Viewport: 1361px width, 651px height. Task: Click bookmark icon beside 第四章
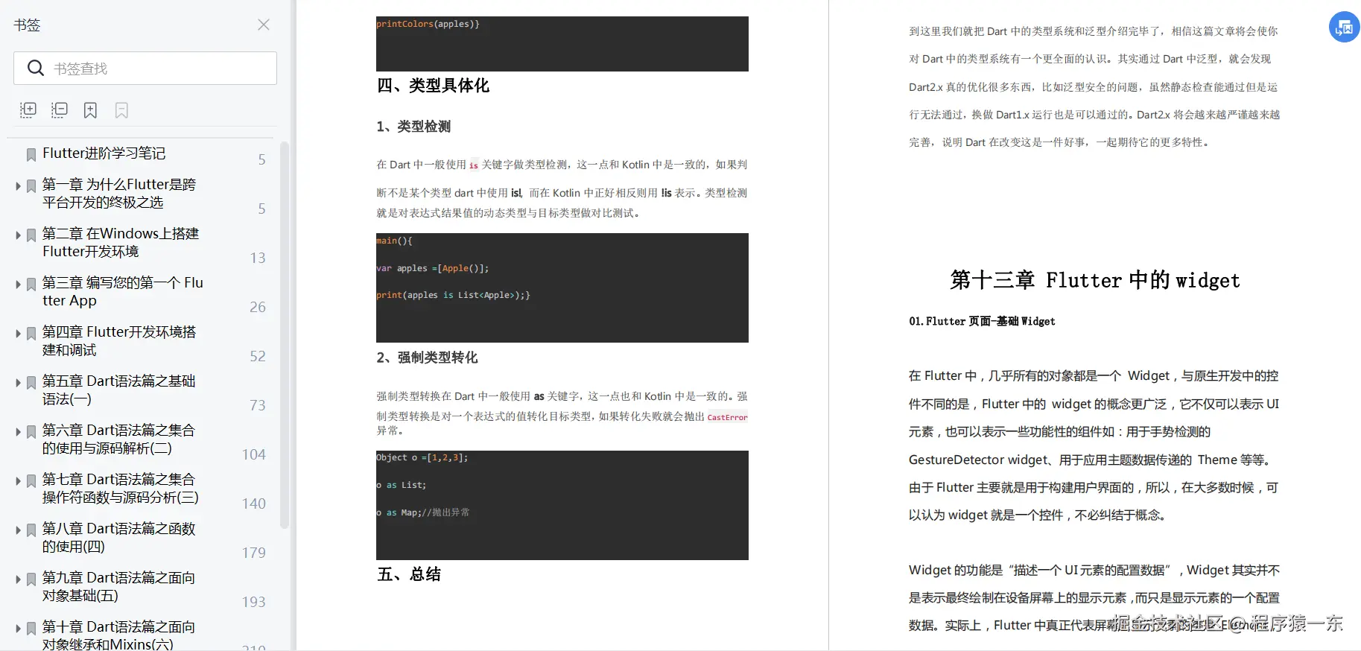[x=31, y=334]
